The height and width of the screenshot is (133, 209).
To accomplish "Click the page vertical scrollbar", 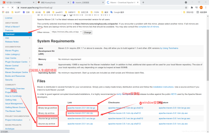I will (208, 55).
